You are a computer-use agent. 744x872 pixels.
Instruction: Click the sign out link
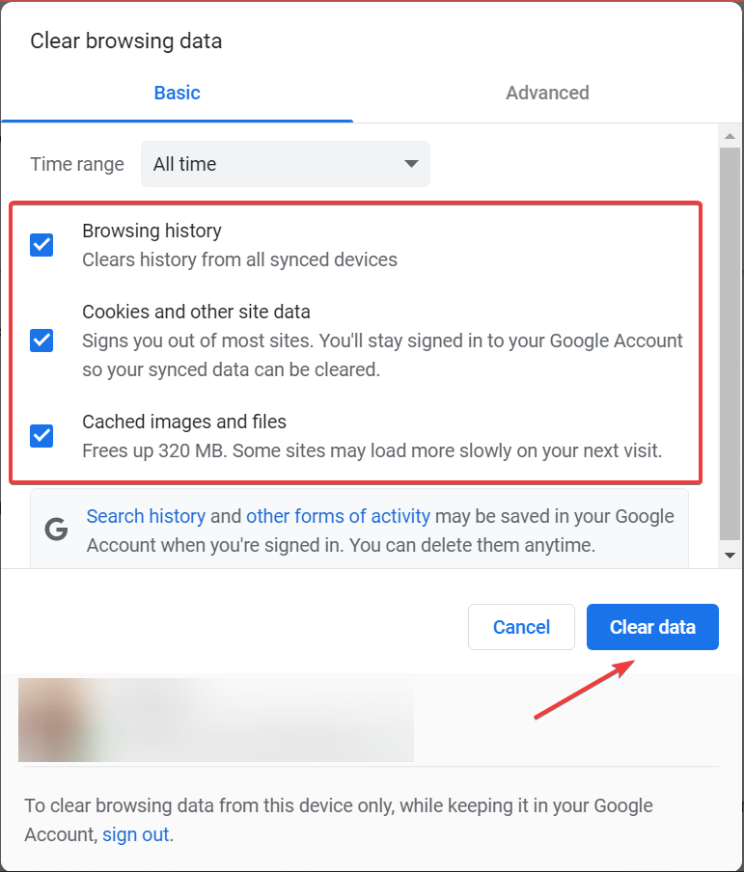[x=136, y=834]
